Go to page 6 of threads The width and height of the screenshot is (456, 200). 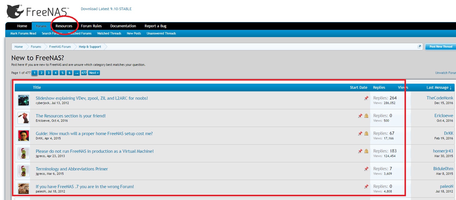pyautogui.click(x=69, y=73)
